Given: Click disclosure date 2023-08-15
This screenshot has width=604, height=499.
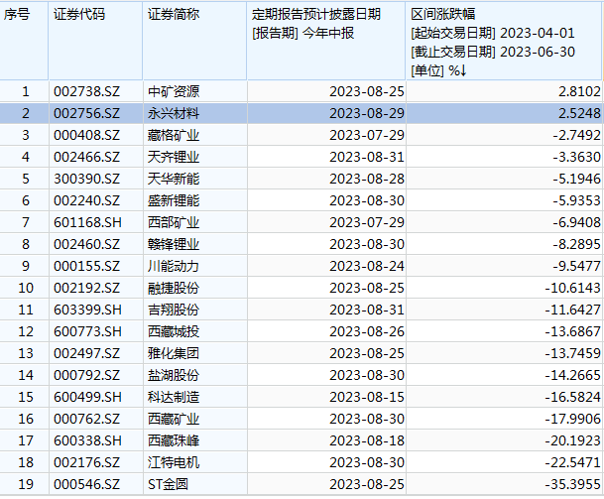Looking at the screenshot, I should tap(367, 397).
